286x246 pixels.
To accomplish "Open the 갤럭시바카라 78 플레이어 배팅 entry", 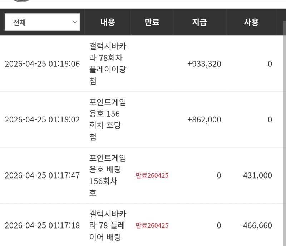I will pyautogui.click(x=108, y=225).
